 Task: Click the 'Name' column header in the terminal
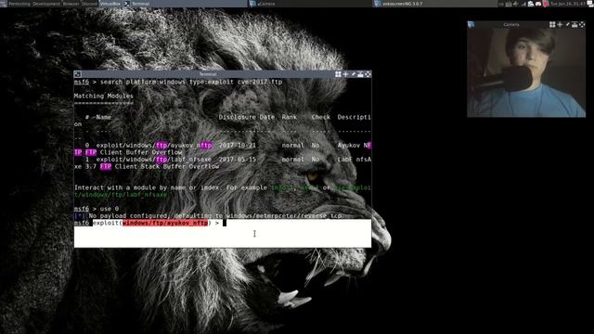[104, 117]
